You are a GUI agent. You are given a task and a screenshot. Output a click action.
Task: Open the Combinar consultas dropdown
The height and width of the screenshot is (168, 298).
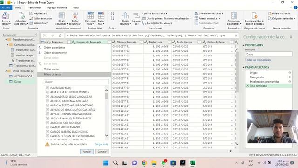[x=209, y=14]
